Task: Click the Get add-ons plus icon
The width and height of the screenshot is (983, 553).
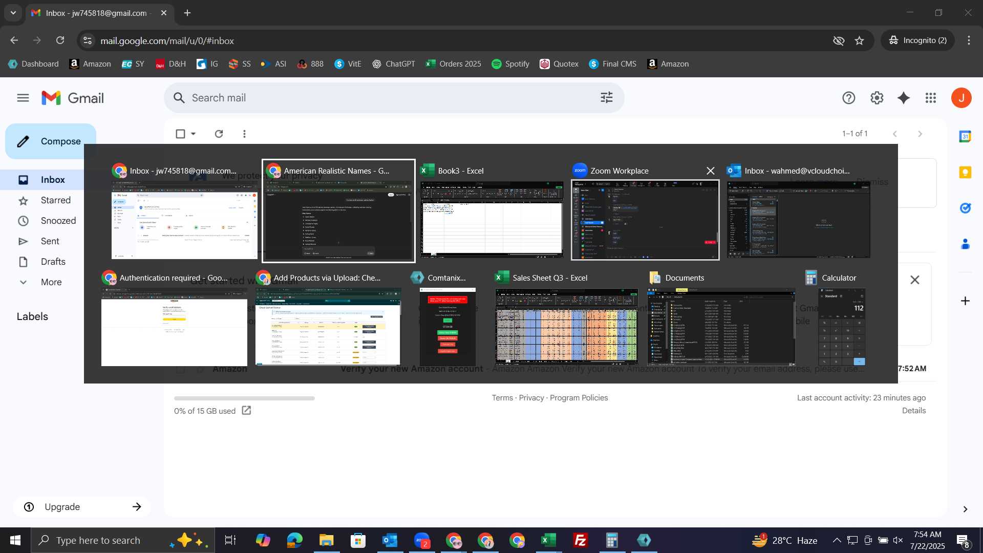Action: tap(965, 301)
